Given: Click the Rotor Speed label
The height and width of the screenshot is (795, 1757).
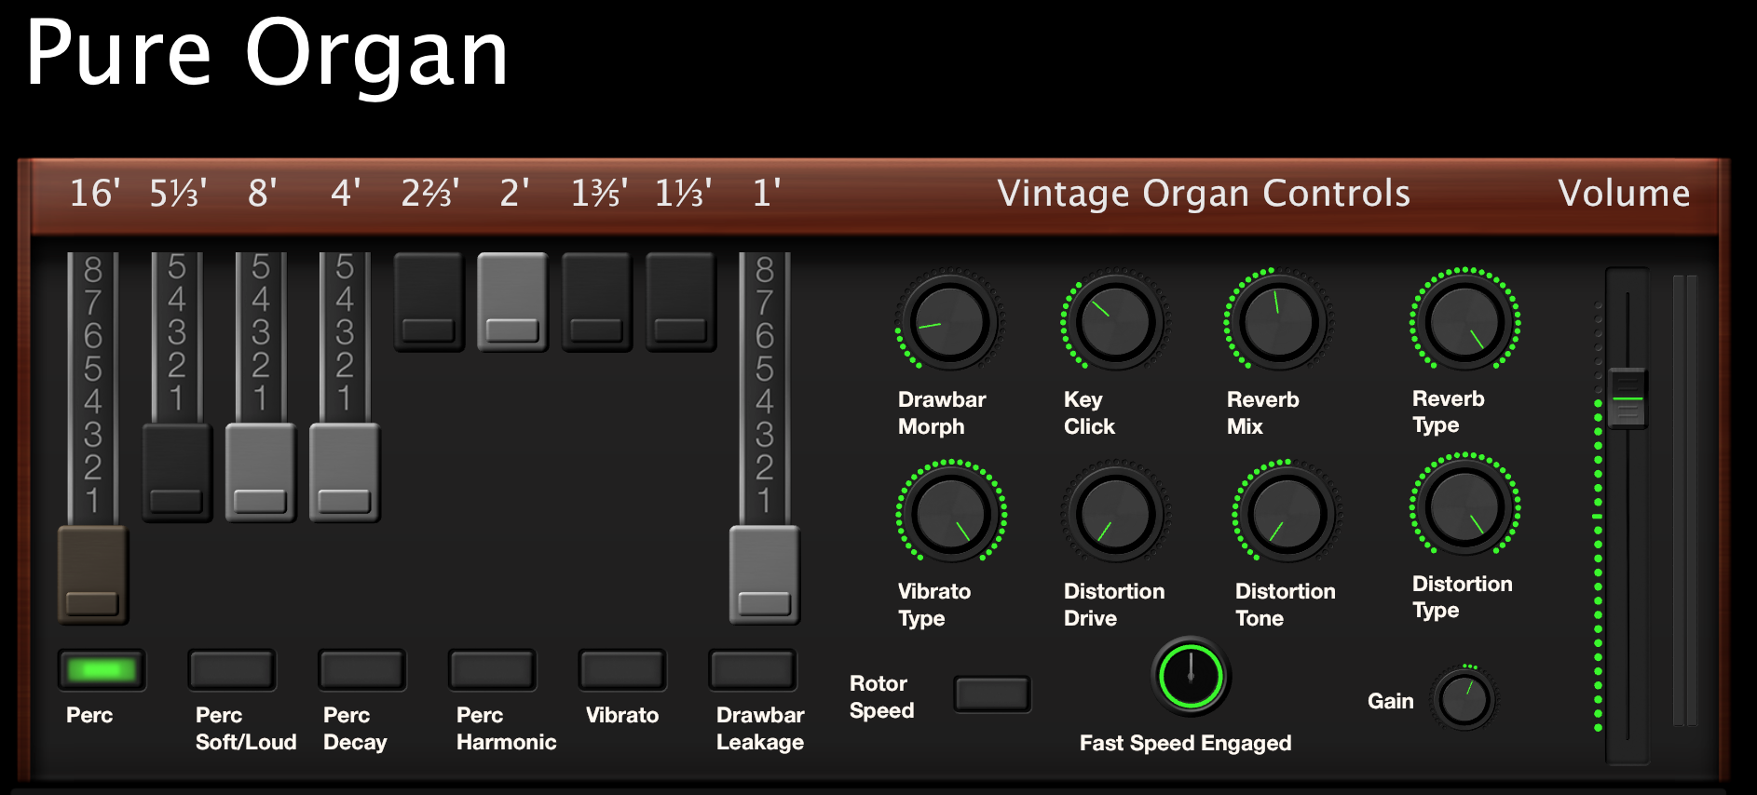Looking at the screenshot, I should click(x=881, y=697).
